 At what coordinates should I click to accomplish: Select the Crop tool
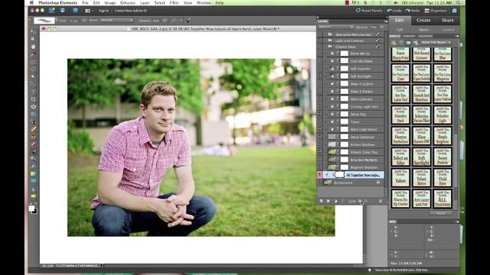(x=33, y=99)
